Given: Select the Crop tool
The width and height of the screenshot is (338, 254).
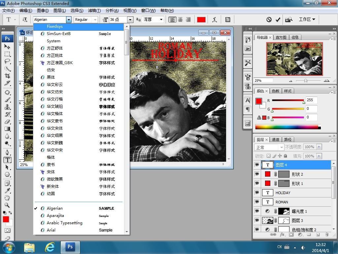Looking at the screenshot, I should coord(7,76).
